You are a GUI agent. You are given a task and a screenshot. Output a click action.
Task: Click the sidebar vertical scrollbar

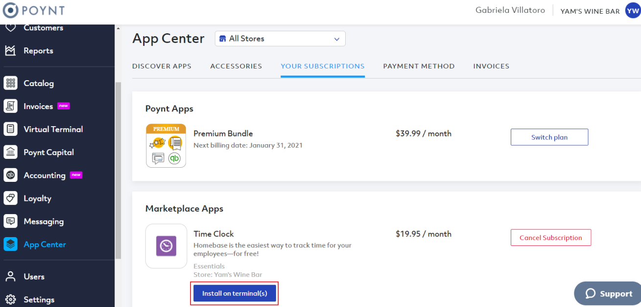(x=118, y=170)
